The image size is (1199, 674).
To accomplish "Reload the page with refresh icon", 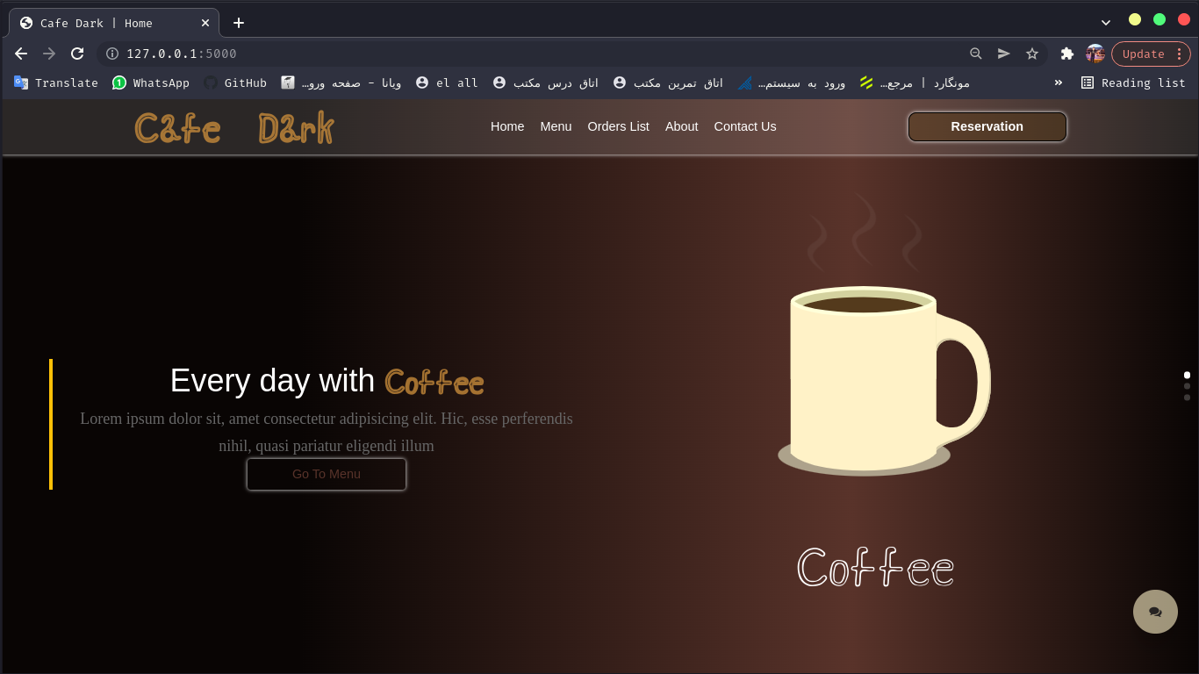I will pyautogui.click(x=77, y=54).
